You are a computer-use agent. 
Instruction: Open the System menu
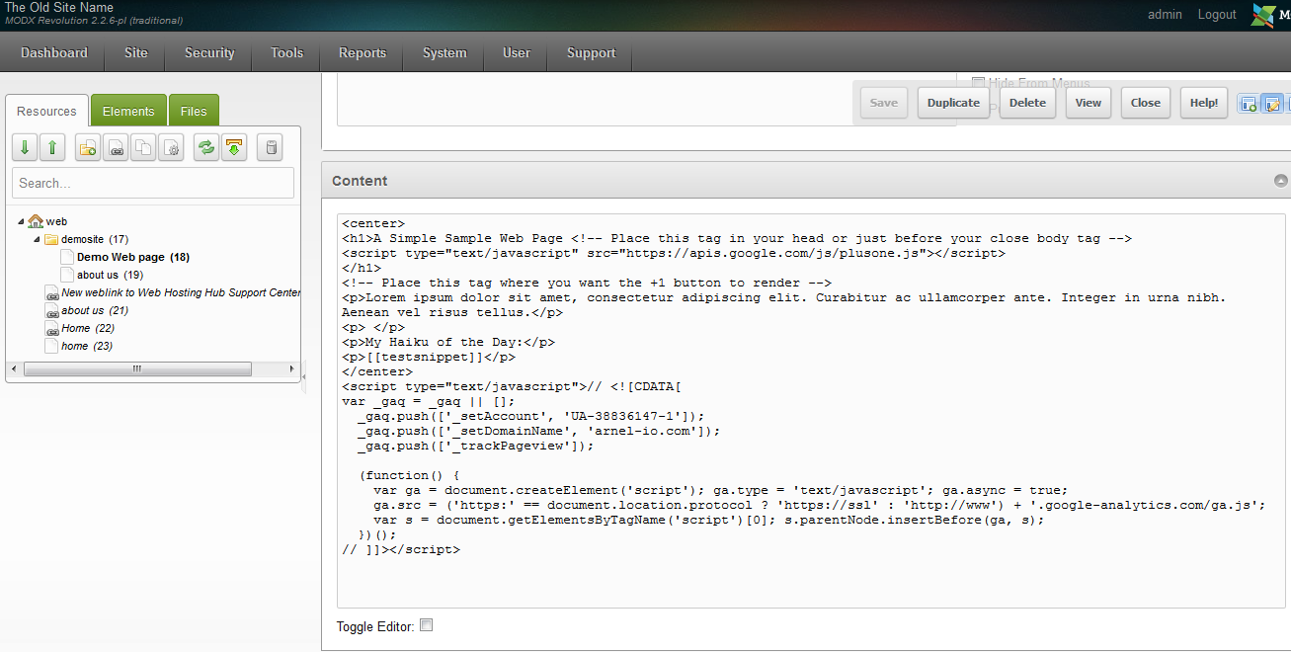(444, 53)
